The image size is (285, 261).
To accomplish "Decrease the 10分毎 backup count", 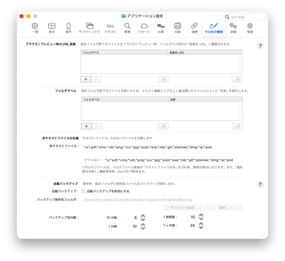I will (143, 220).
